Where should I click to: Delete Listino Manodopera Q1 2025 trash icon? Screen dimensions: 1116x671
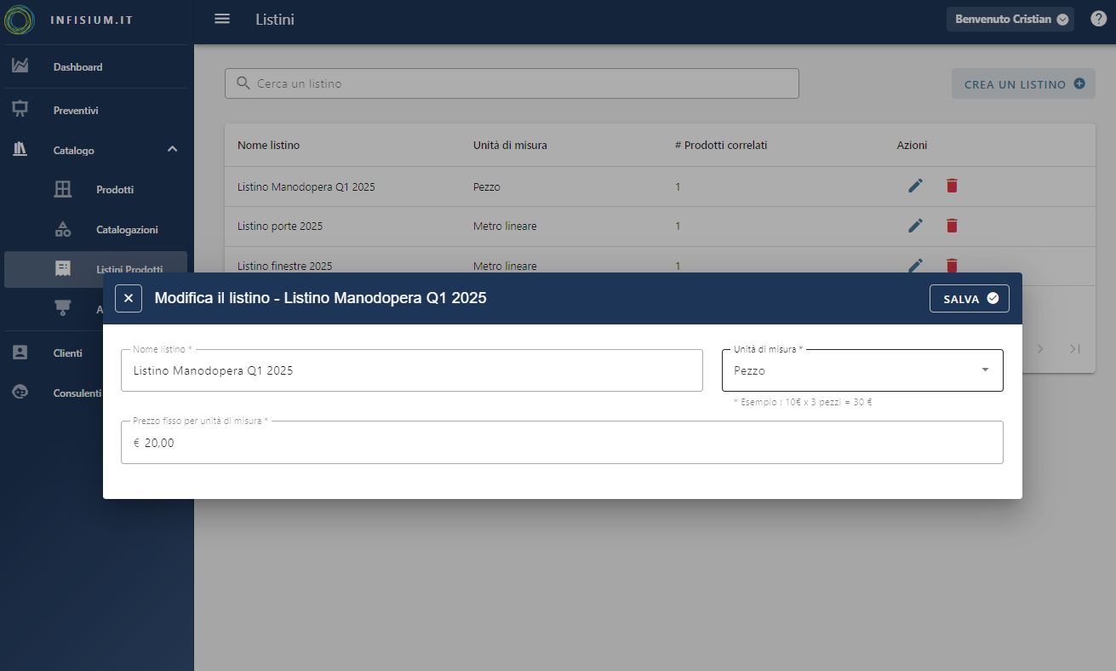(952, 186)
